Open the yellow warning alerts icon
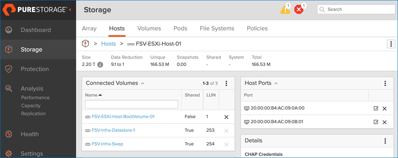This screenshot has height=158, width=398. 285,9
